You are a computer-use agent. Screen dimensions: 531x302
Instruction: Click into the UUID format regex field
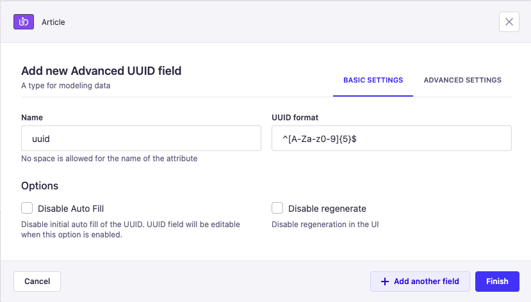391,138
